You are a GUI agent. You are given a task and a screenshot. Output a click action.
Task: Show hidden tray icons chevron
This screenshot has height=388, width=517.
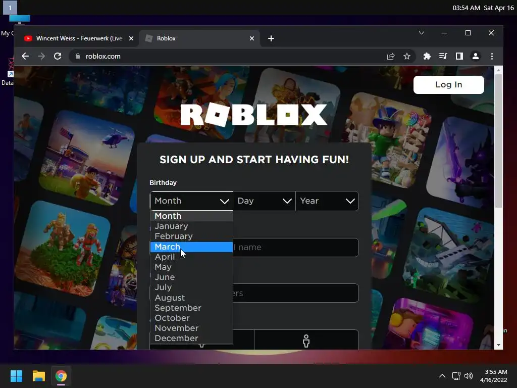tap(442, 376)
